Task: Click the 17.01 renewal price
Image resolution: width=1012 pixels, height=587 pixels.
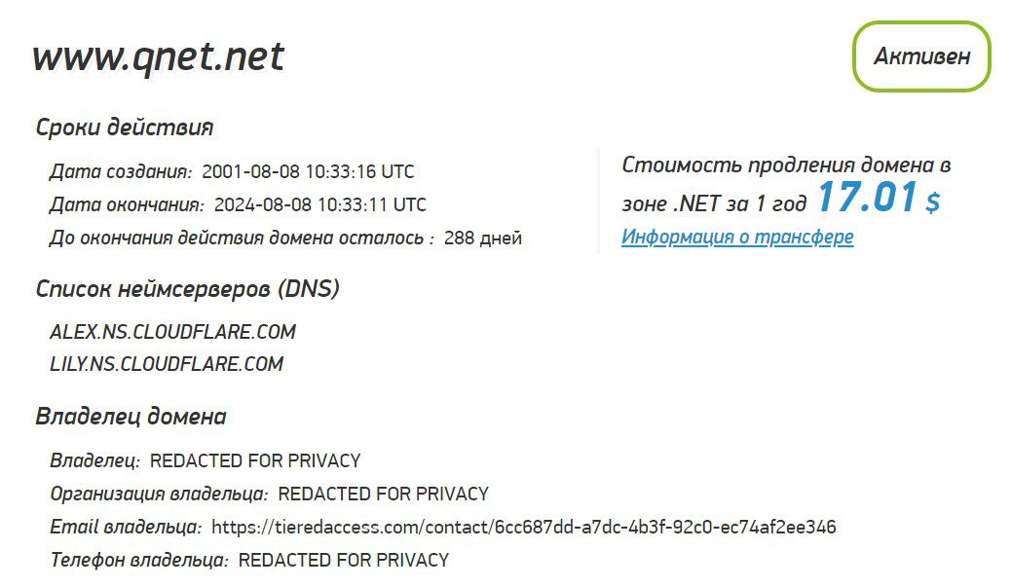Action: click(x=866, y=198)
